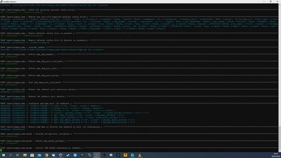Click the PuTTY window title text
The width and height of the screenshot is (281, 158).
[10, 2]
